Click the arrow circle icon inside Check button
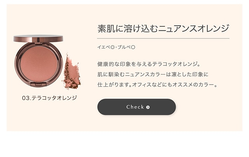 coord(148,107)
